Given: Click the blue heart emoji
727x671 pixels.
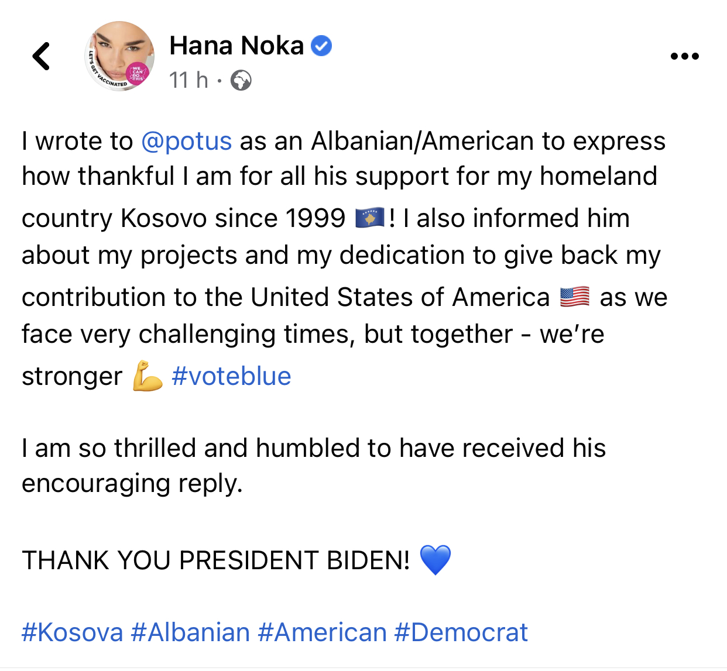Looking at the screenshot, I should 435,560.
